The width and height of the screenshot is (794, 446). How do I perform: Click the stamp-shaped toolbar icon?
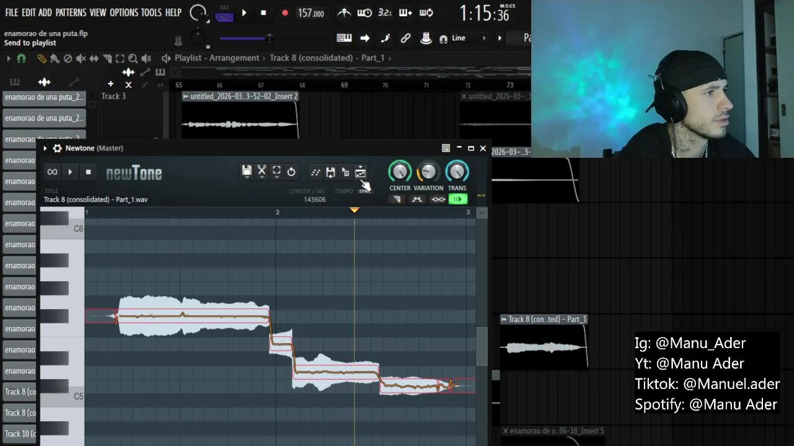click(x=426, y=38)
